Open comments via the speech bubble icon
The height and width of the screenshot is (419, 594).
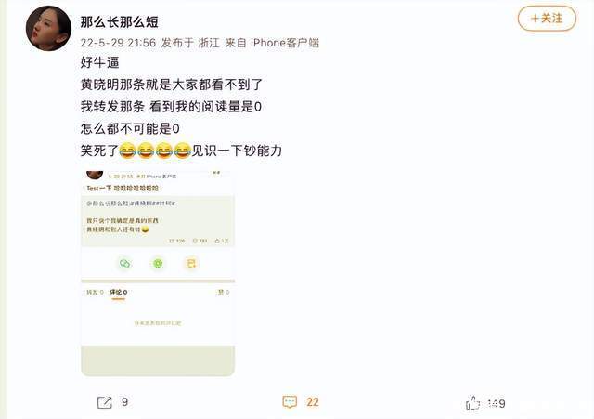click(x=290, y=402)
